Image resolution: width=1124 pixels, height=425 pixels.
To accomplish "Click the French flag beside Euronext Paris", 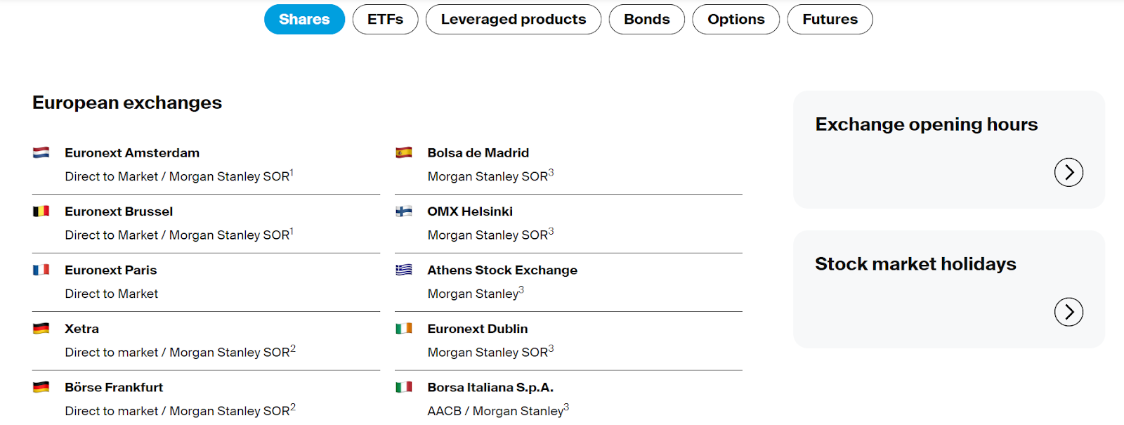I will 41,270.
